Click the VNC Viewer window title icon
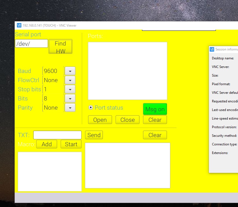The image size is (238, 207). [19, 26]
